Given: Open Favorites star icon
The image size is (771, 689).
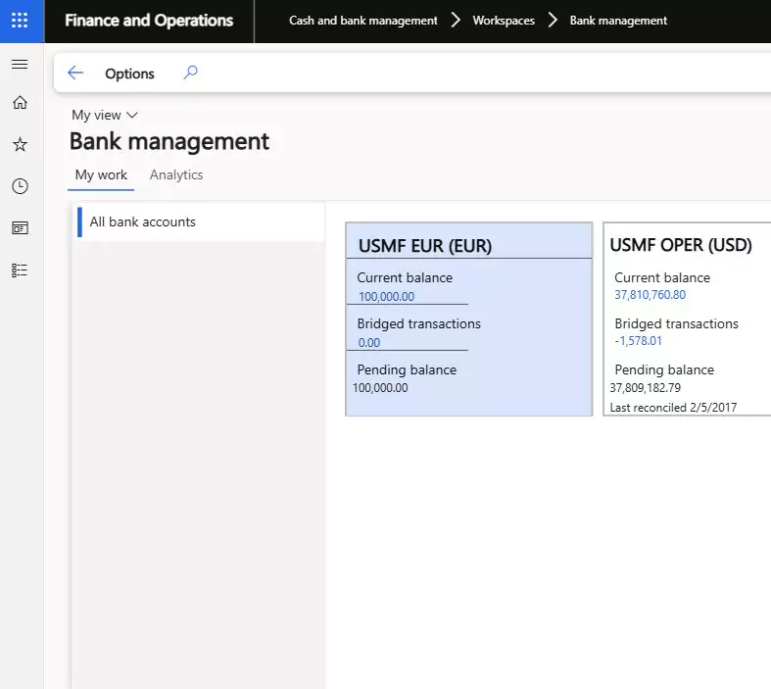Looking at the screenshot, I should click(20, 145).
